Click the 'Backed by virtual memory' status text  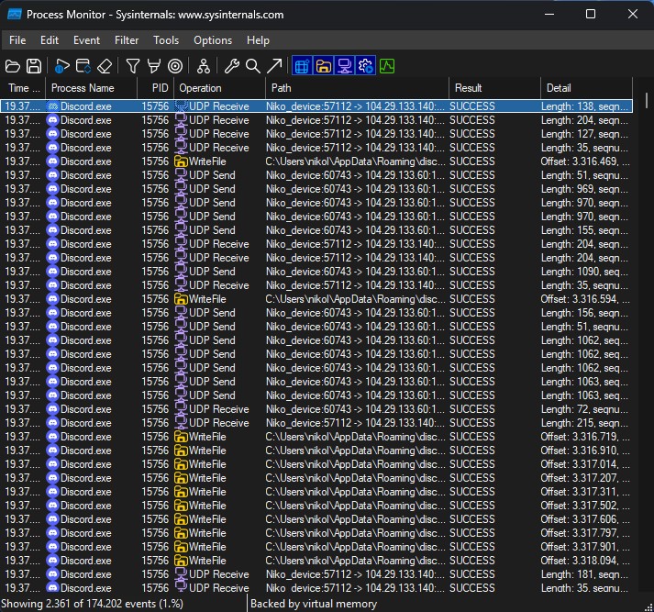[313, 604]
